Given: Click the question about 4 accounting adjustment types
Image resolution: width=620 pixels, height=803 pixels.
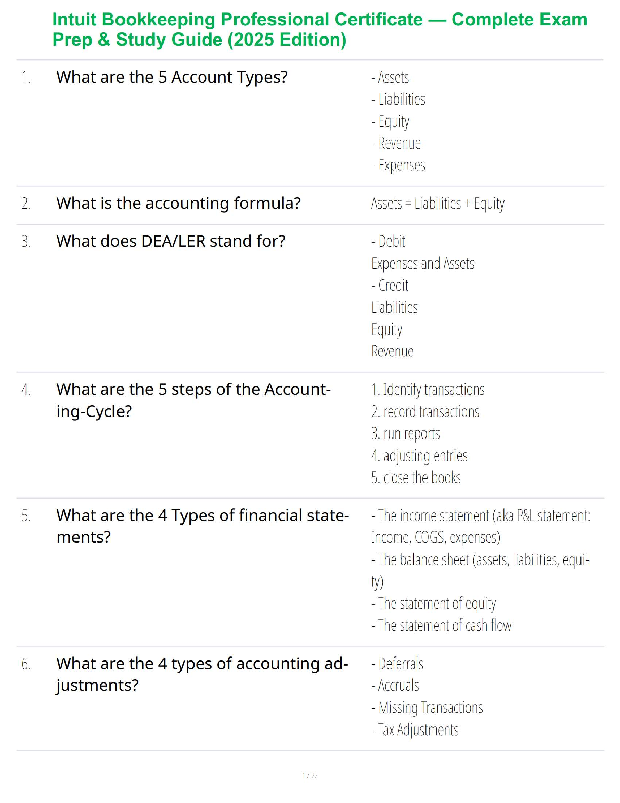Looking at the screenshot, I should click(202, 674).
